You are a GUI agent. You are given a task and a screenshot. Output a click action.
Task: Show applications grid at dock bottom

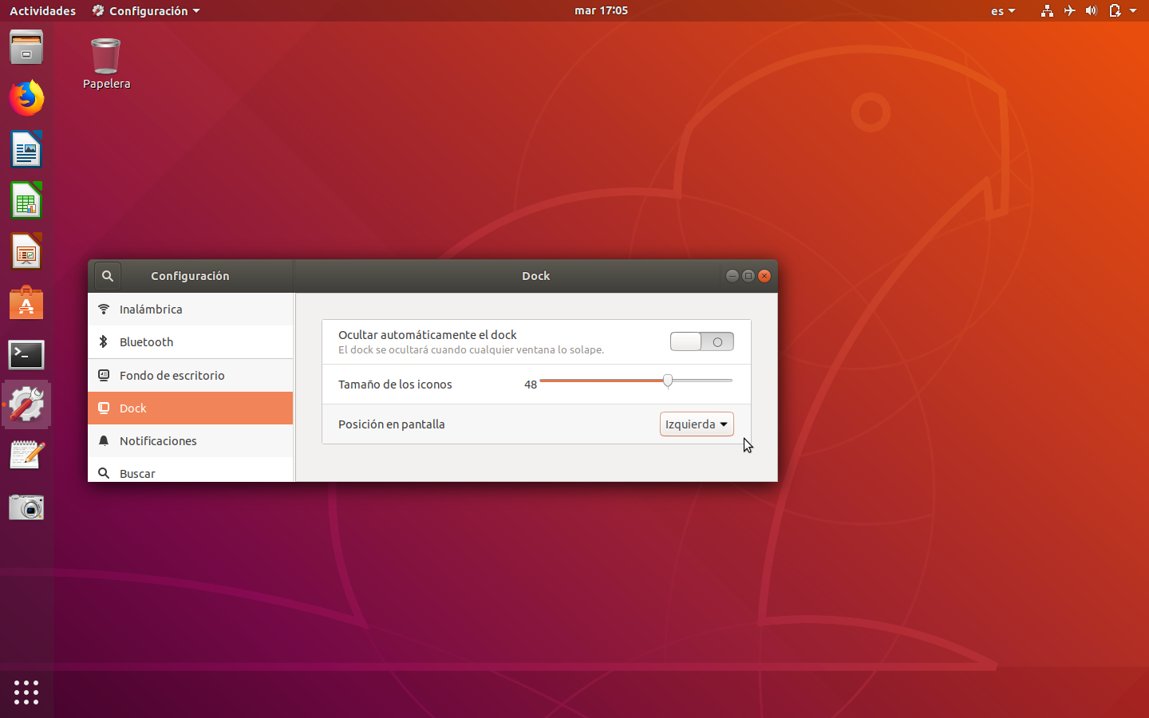pyautogui.click(x=26, y=692)
